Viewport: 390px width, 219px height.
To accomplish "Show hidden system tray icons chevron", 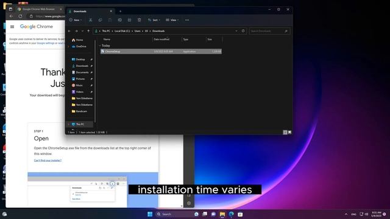I will 346,214.
